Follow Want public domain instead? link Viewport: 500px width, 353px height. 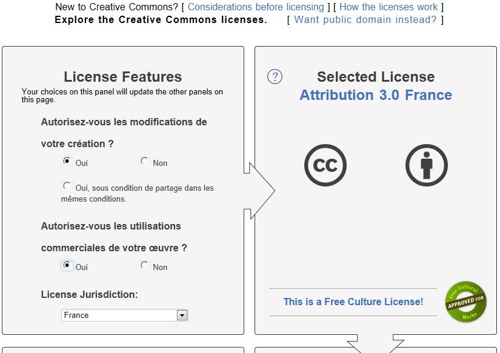click(x=365, y=19)
